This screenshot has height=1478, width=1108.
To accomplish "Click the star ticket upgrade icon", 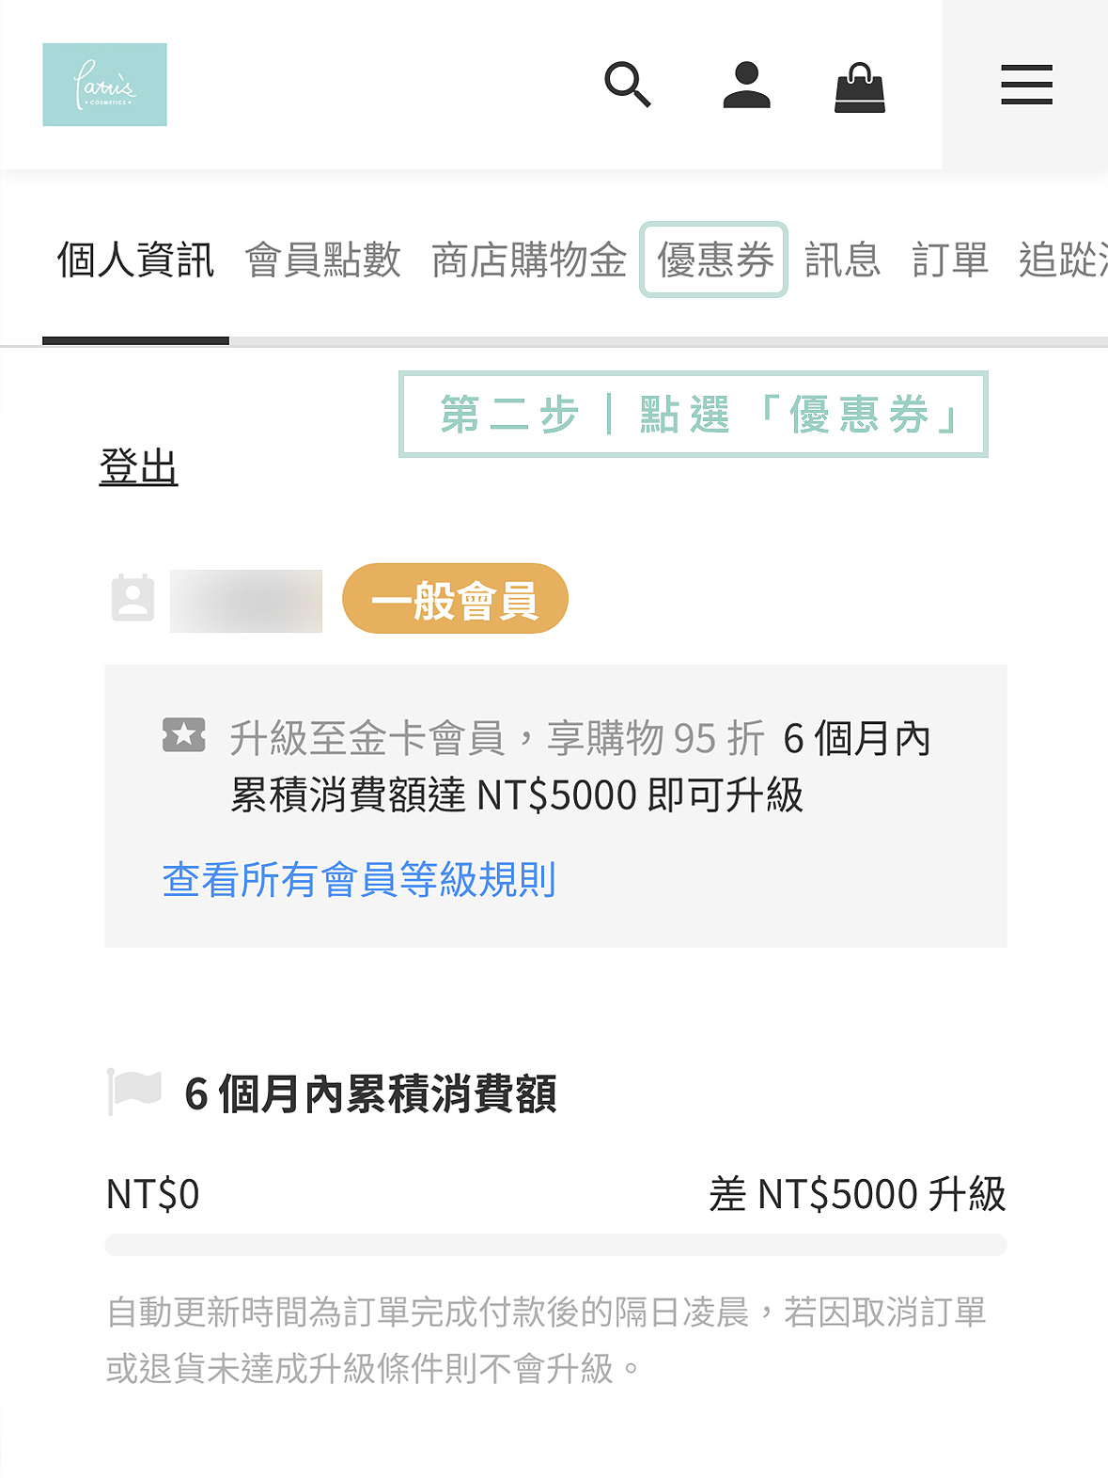I will pyautogui.click(x=184, y=735).
